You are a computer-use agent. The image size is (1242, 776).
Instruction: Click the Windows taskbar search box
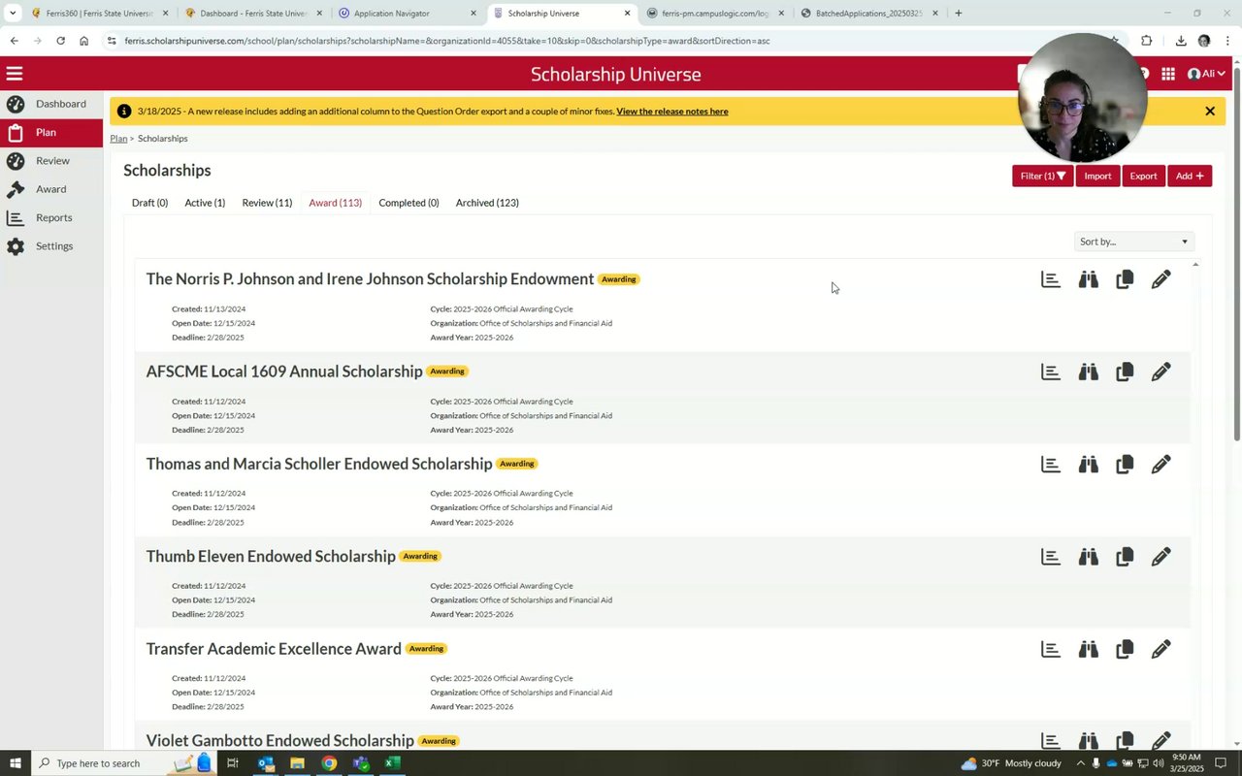[x=113, y=763]
